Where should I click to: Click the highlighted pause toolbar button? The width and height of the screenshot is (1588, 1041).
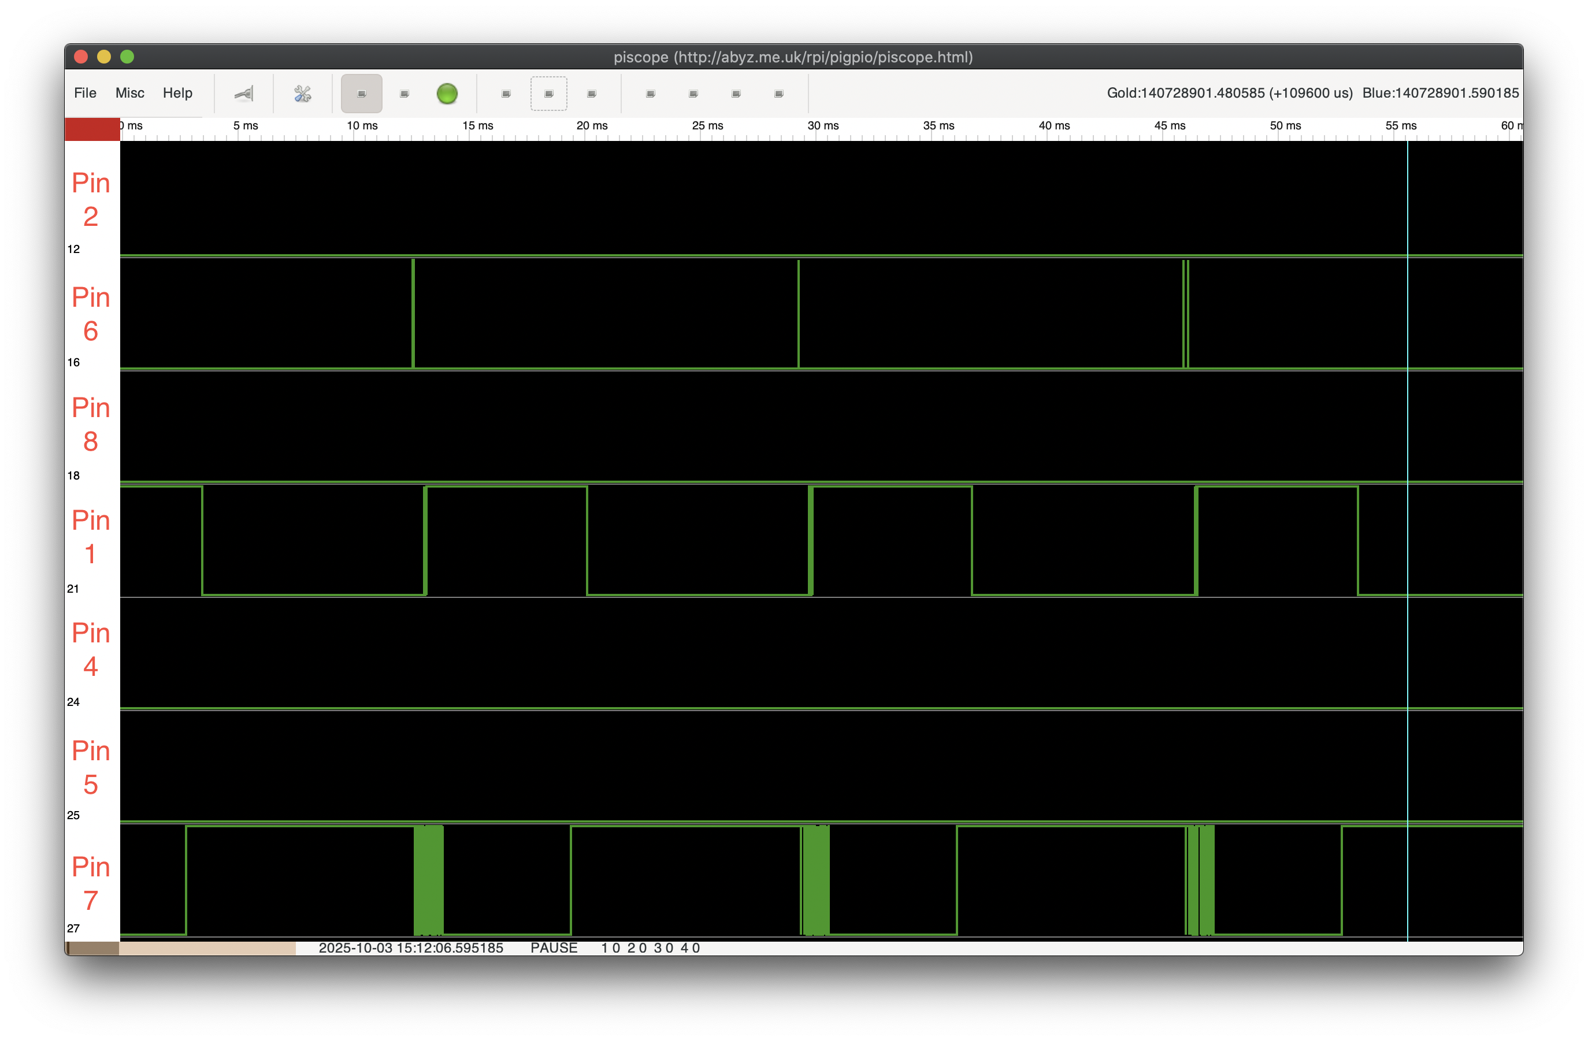coord(362,94)
